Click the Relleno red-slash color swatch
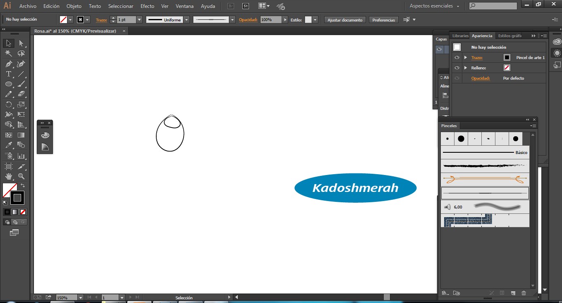The image size is (562, 303). pyautogui.click(x=507, y=68)
